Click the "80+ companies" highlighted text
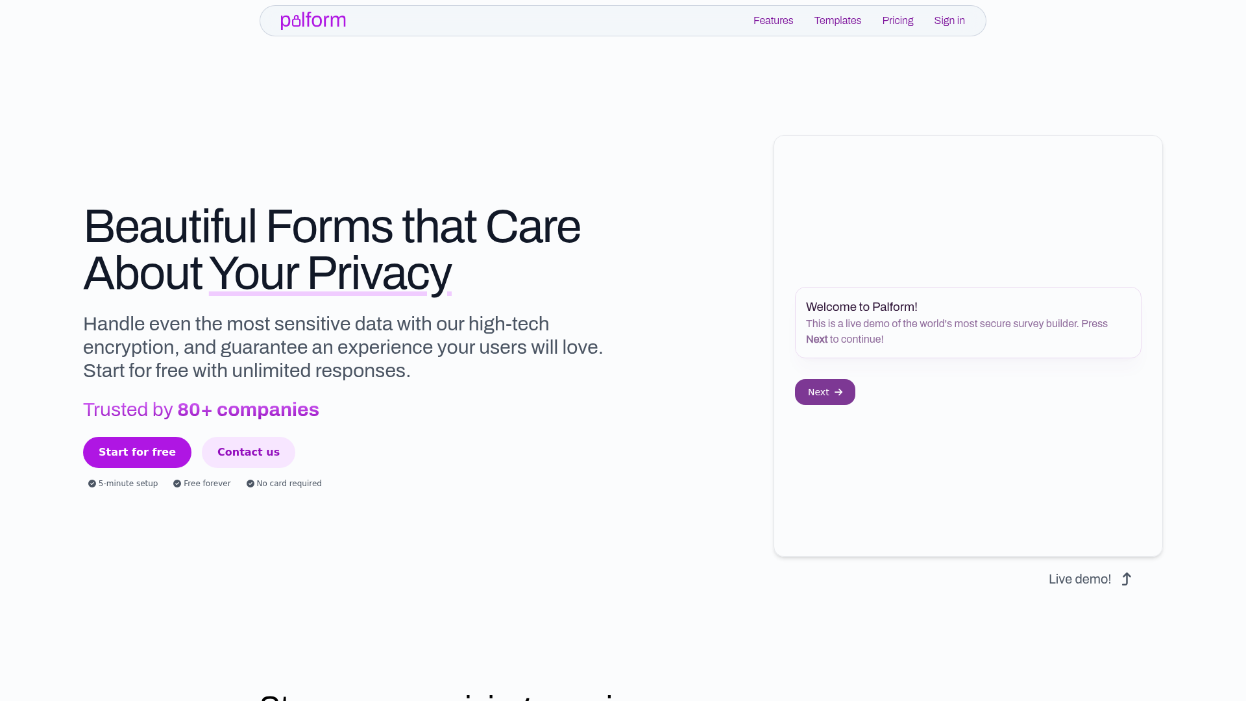This screenshot has width=1246, height=701. click(x=247, y=410)
